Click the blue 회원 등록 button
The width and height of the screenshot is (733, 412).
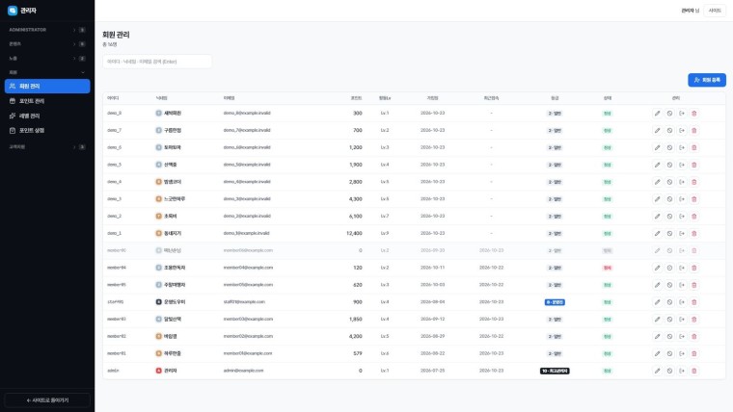pos(706,80)
